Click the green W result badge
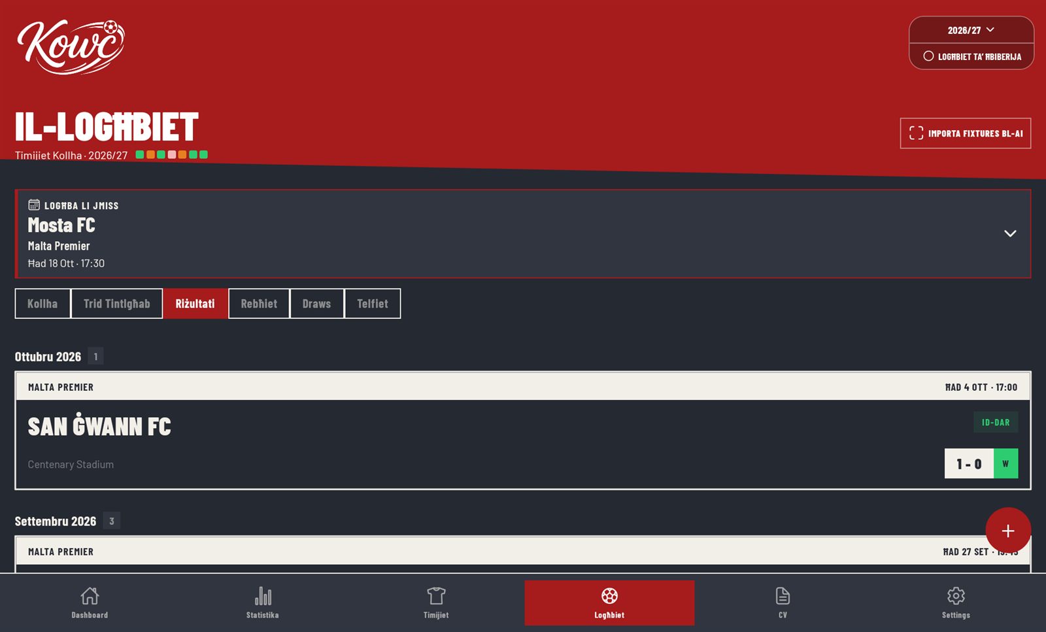 1006,463
